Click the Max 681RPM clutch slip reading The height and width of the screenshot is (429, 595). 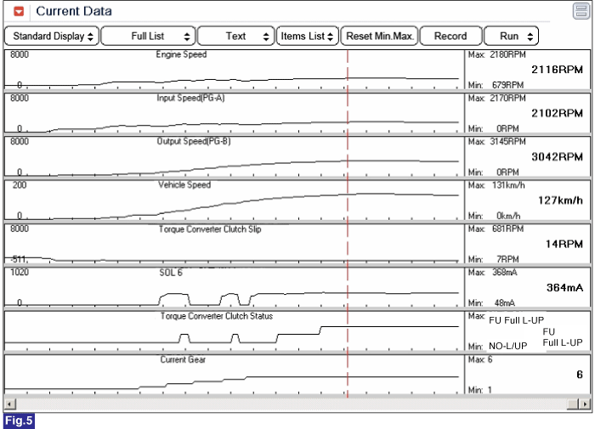[x=496, y=229]
